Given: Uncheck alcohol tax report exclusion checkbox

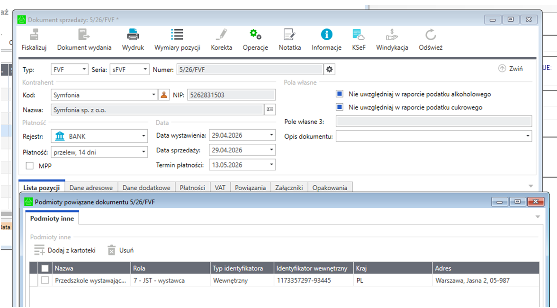Looking at the screenshot, I should (339, 94).
